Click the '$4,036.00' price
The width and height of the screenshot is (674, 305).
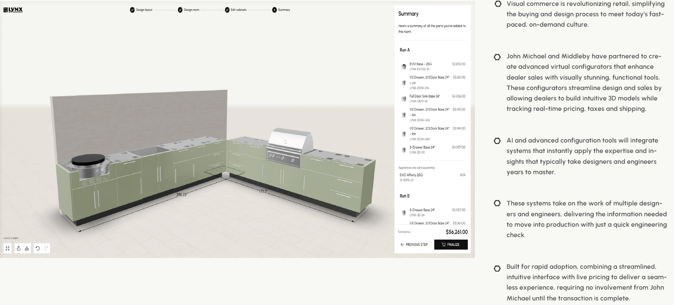tap(459, 96)
